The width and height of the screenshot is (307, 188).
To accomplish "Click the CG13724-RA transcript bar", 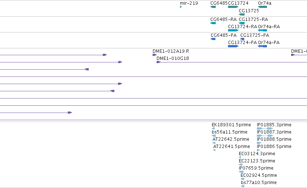I will [233, 30].
